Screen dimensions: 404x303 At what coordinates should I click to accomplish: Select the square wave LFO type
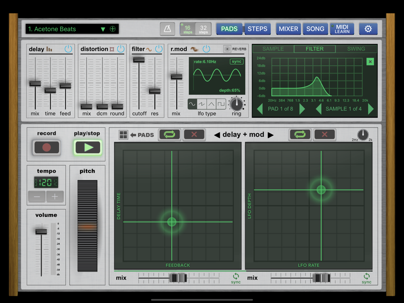tap(221, 104)
